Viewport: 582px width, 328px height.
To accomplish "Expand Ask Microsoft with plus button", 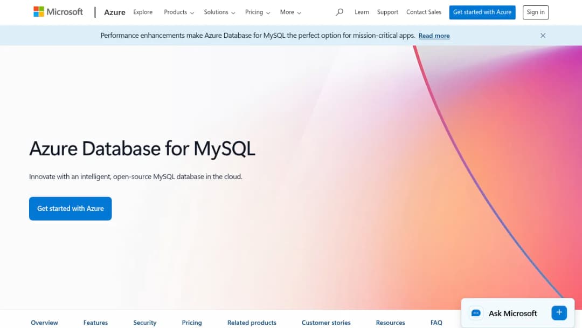I will pyautogui.click(x=559, y=313).
